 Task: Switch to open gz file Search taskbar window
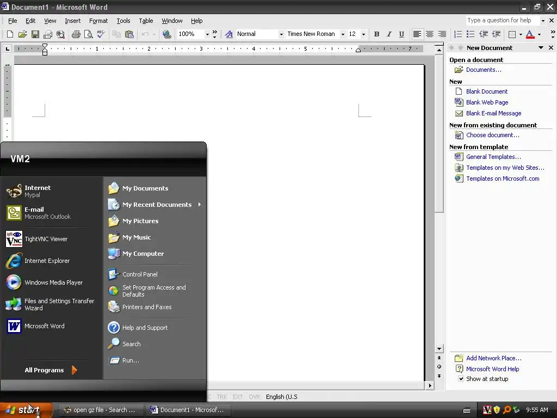pyautogui.click(x=101, y=410)
